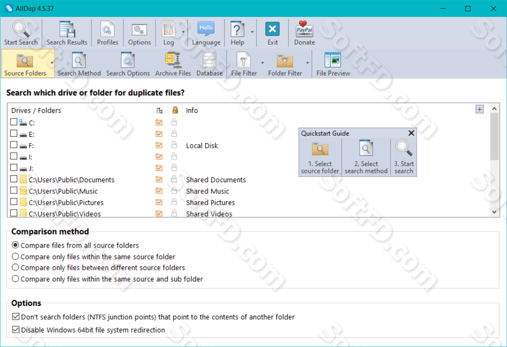The width and height of the screenshot is (507, 347).
Task: Select 'Compare only files within the same source and sub folder'
Action: (107, 279)
